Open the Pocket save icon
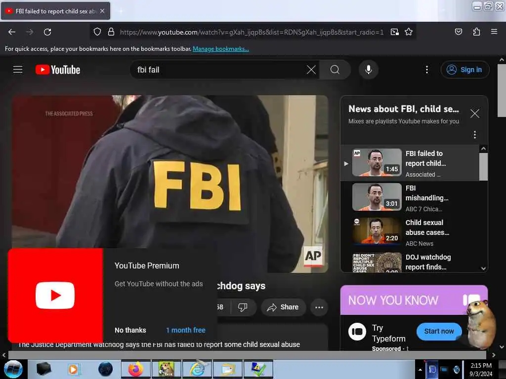The height and width of the screenshot is (379, 506). click(x=458, y=32)
